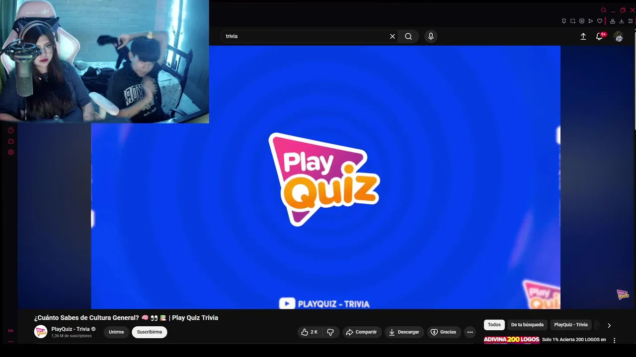636x357 pixels.
Task: Open extensions icon in left sidebar
Action: tap(10, 141)
